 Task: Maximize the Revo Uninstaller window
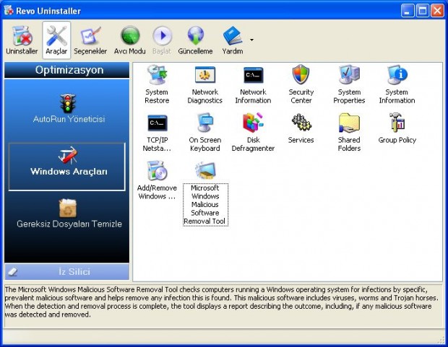pos(423,11)
